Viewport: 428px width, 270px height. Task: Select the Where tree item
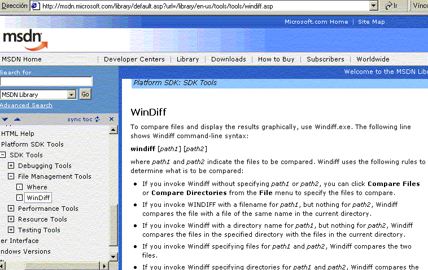pos(37,187)
